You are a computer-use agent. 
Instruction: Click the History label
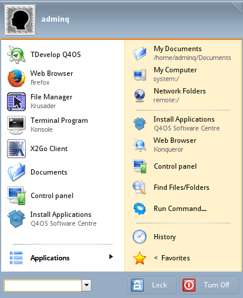(165, 237)
